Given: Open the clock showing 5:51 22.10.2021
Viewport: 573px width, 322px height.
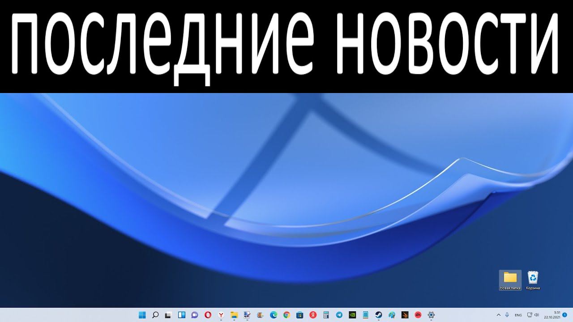Looking at the screenshot, I should click(552, 315).
